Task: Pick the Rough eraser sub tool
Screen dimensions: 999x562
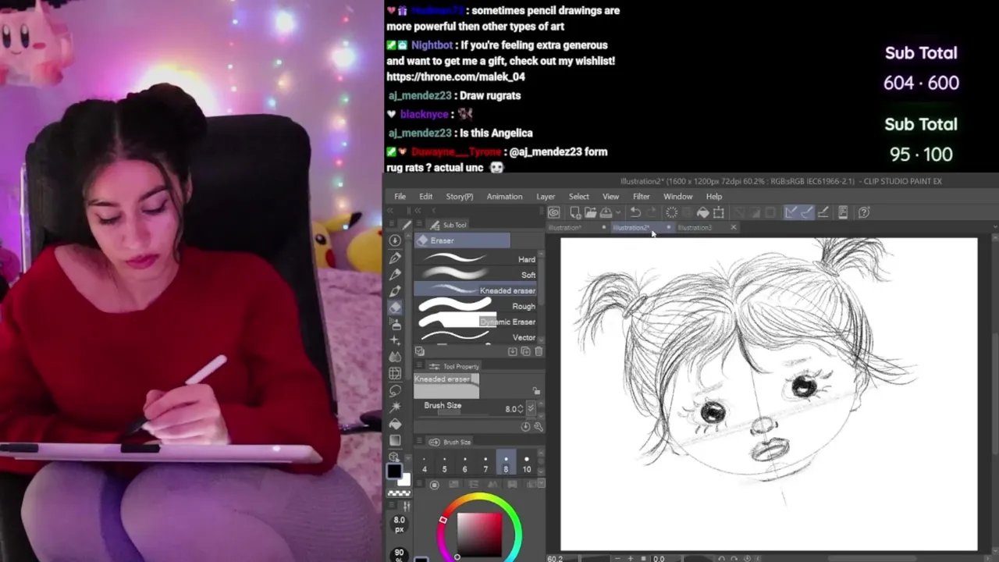Action: pos(477,306)
